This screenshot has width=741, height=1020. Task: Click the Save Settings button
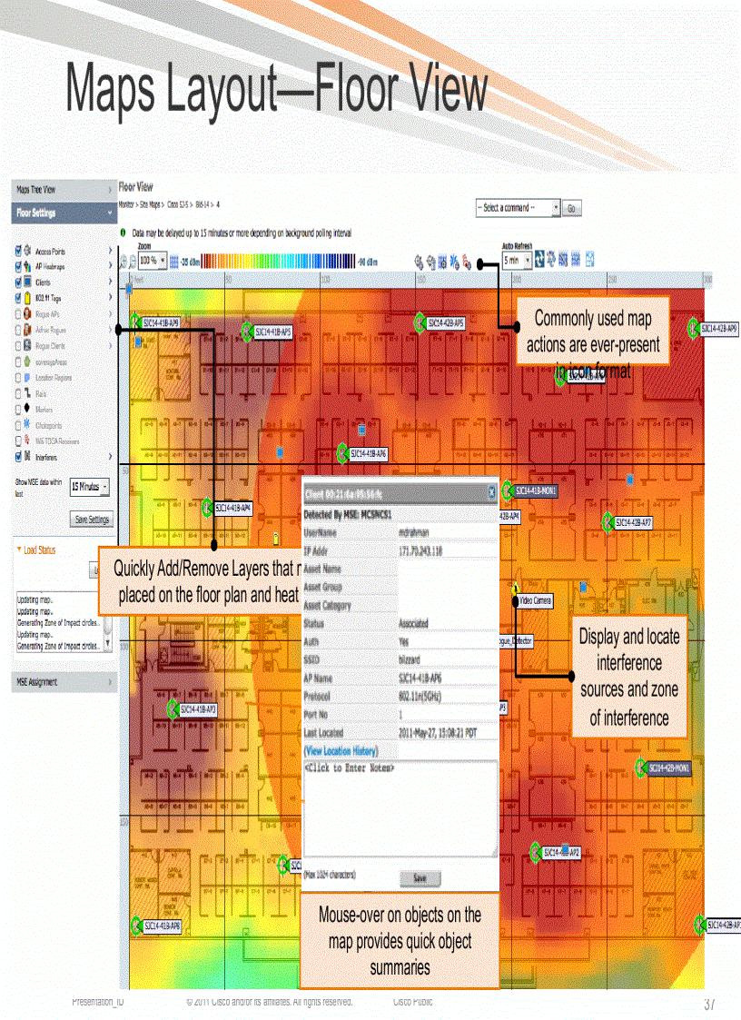[x=91, y=520]
